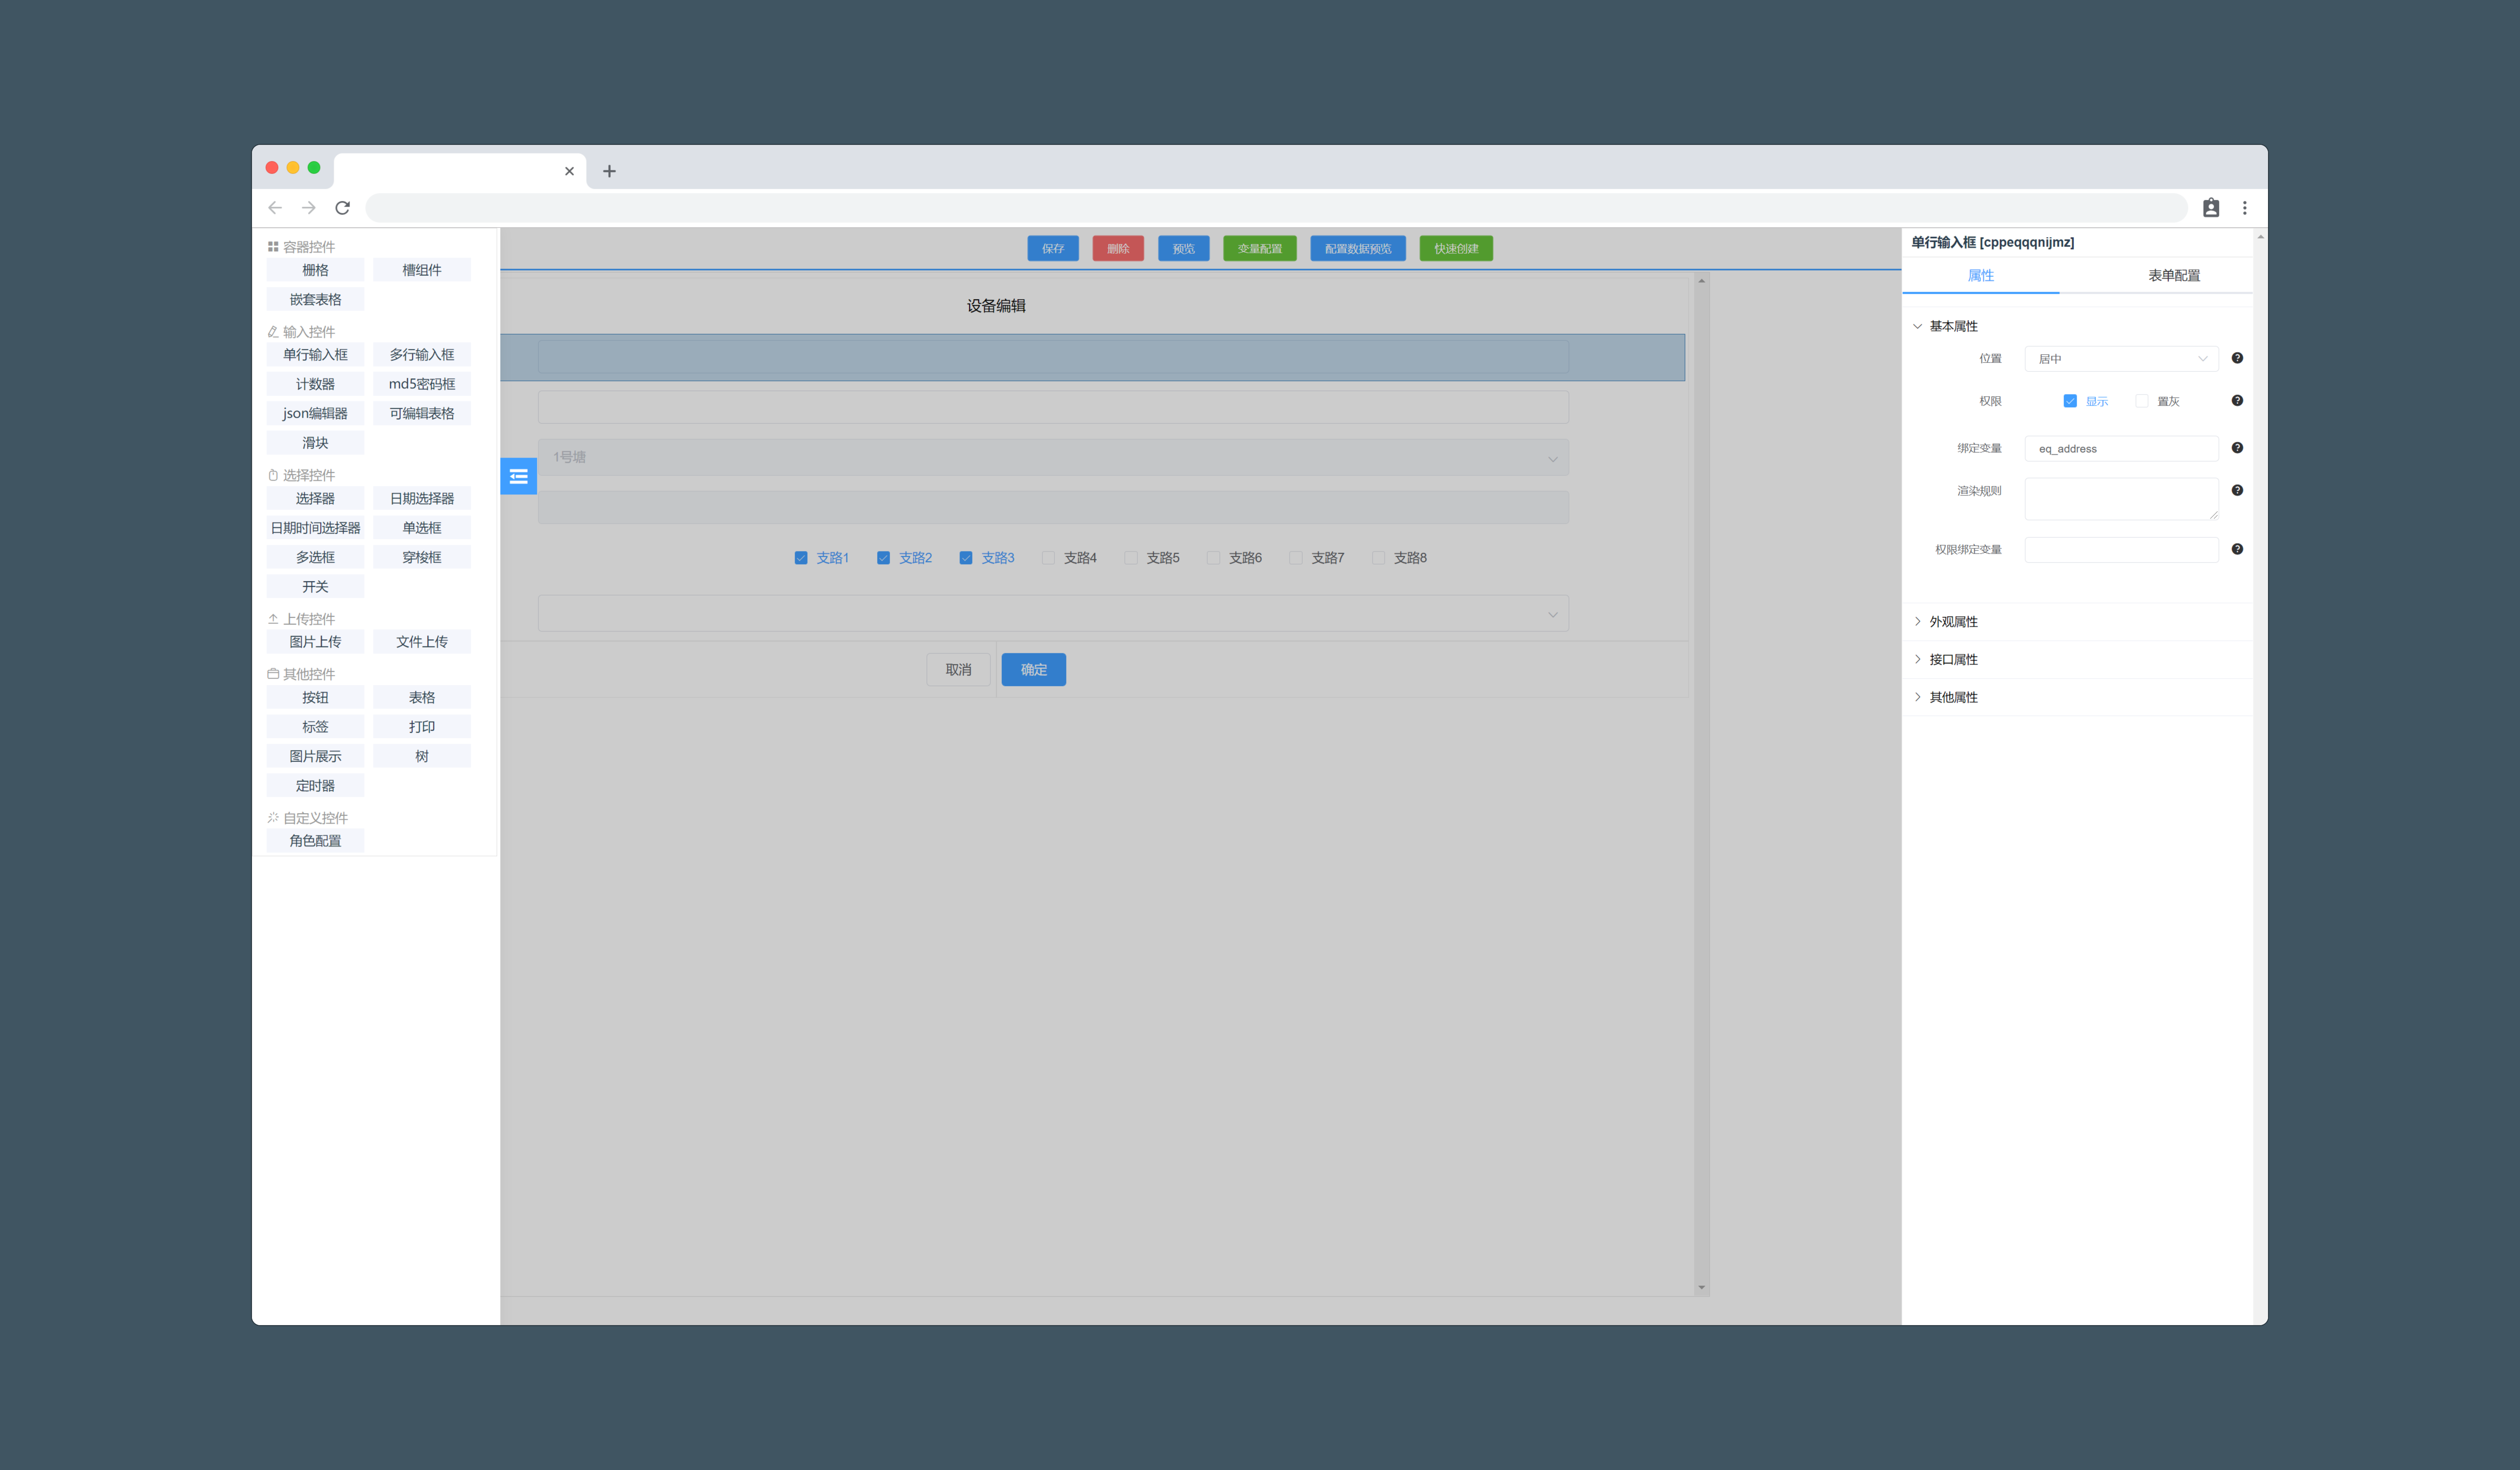Click help icon next to 权限 row
2520x1470 pixels.
(x=2237, y=401)
